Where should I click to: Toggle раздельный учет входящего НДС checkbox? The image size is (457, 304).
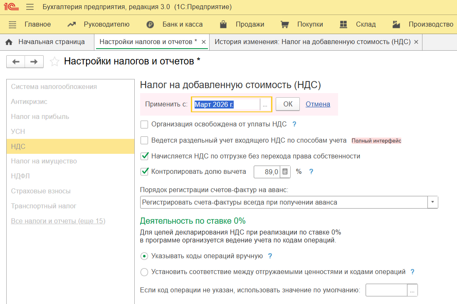(145, 141)
